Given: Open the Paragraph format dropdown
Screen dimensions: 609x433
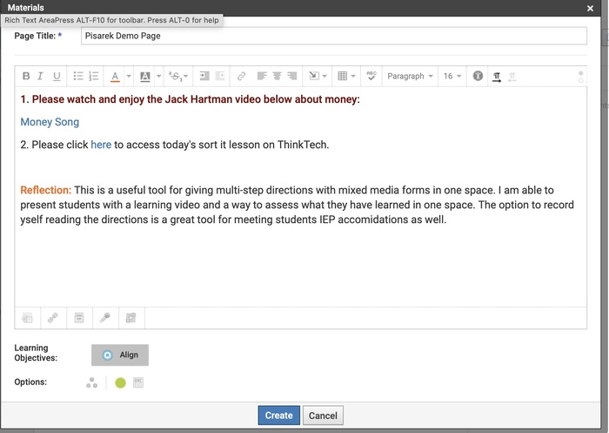Looking at the screenshot, I should (x=410, y=77).
